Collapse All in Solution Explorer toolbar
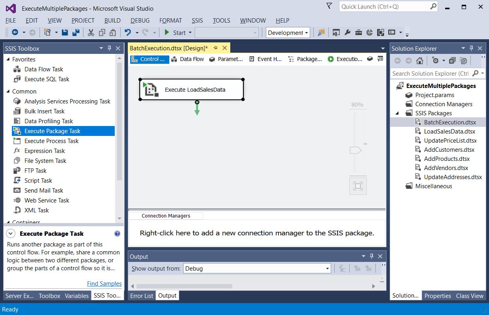The width and height of the screenshot is (489, 315). pyautogui.click(x=453, y=61)
